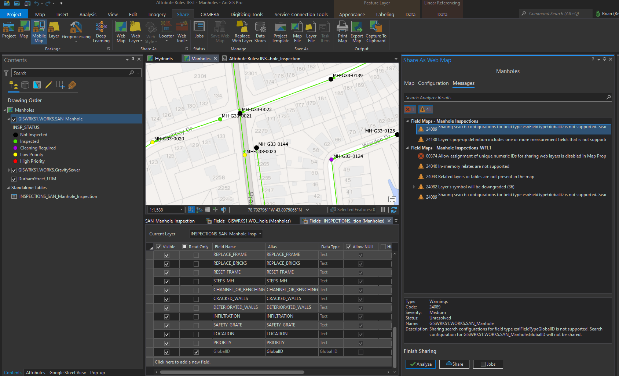Collapse the Standalone Tables group
619x376 pixels.
click(8, 188)
